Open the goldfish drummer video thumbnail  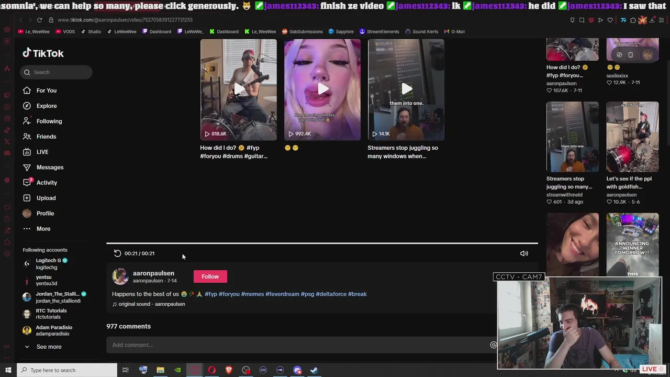pos(632,137)
